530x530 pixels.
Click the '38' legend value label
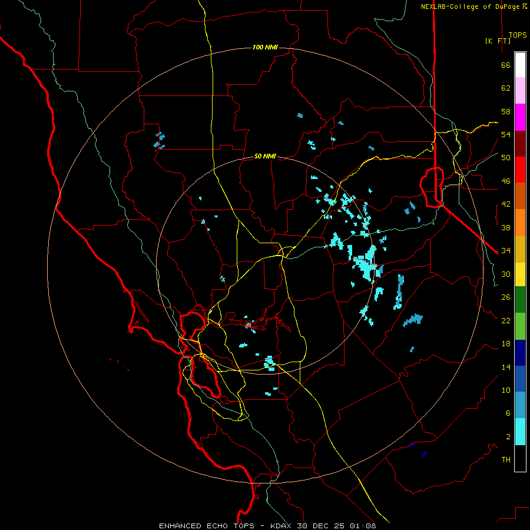pos(506,228)
